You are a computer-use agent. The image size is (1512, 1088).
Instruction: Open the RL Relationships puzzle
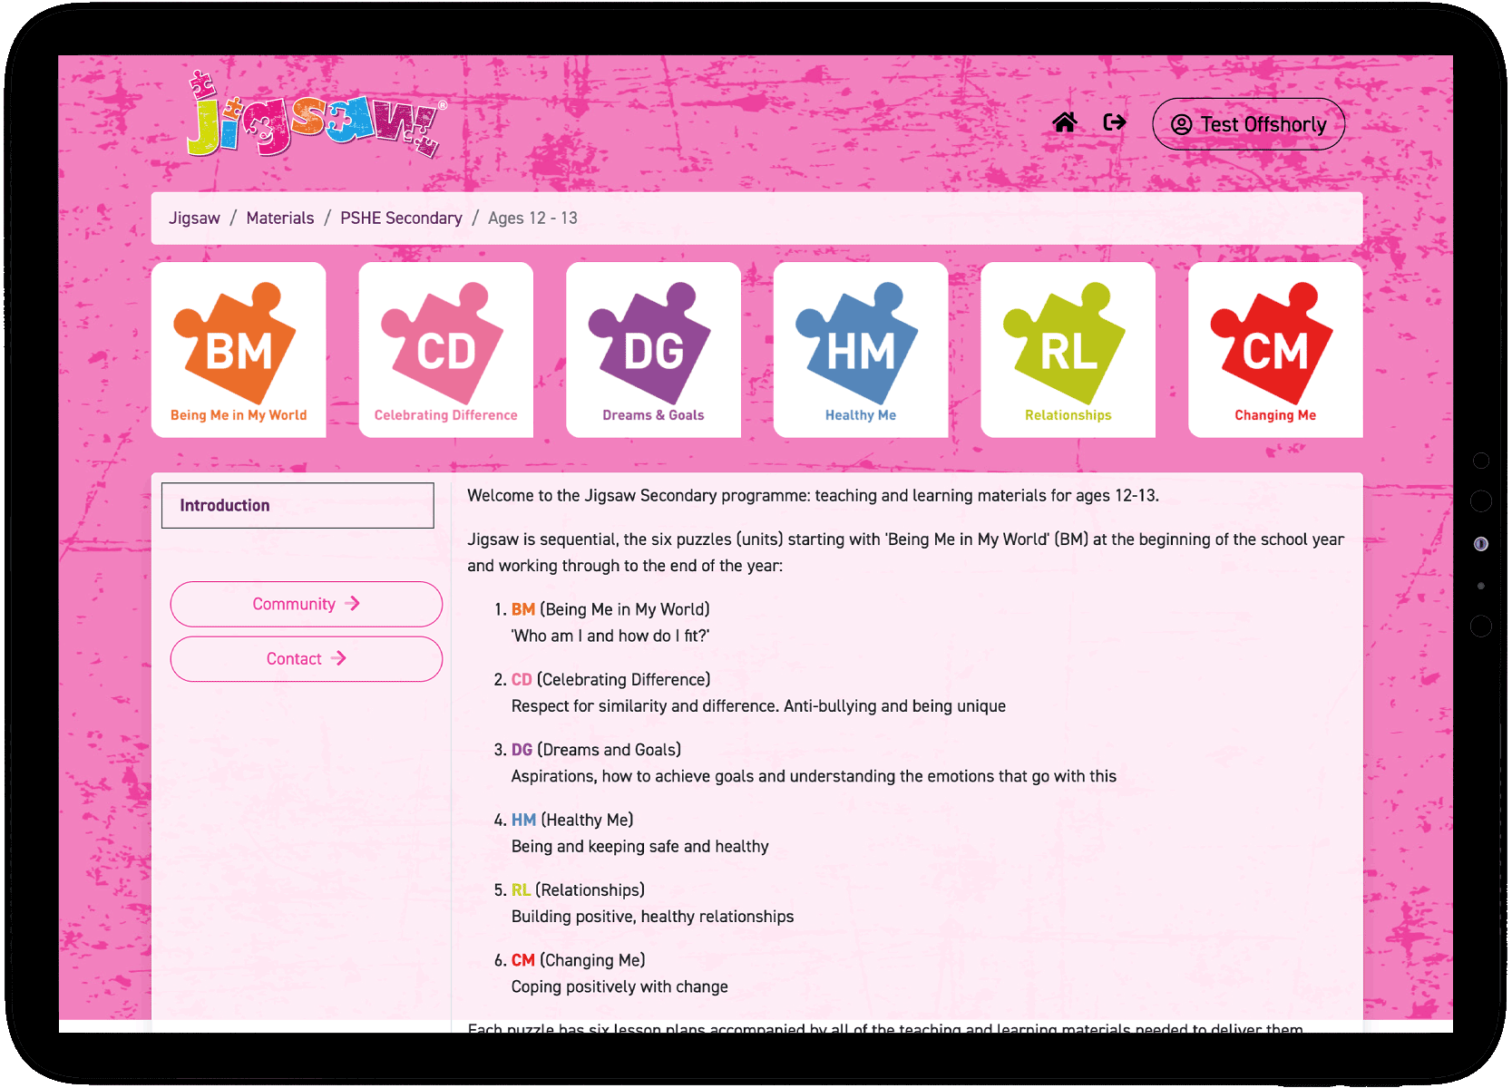pos(1068,350)
